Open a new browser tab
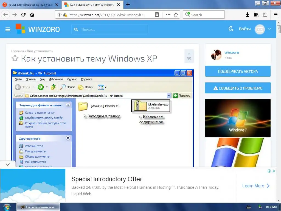Screen dimensions: 281x211 pos(128,4)
